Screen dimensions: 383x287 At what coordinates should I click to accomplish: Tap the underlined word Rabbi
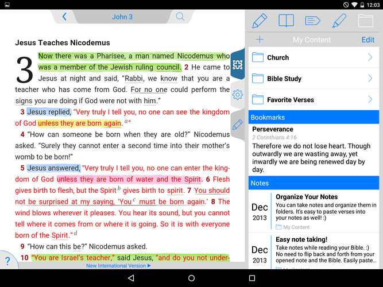[x=134, y=79]
